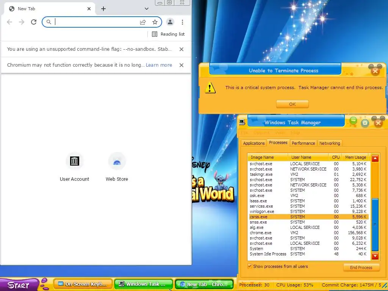The height and width of the screenshot is (291, 388).
Task: Sort by User Name column
Action: [308, 157]
